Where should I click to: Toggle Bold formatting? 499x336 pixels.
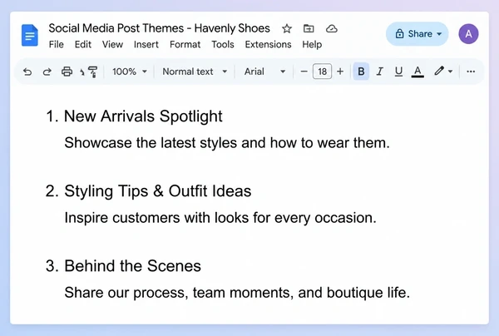click(361, 72)
